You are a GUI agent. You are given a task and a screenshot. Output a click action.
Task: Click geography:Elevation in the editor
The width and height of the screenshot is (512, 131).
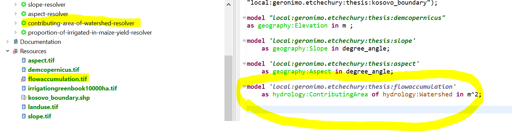click(293, 26)
